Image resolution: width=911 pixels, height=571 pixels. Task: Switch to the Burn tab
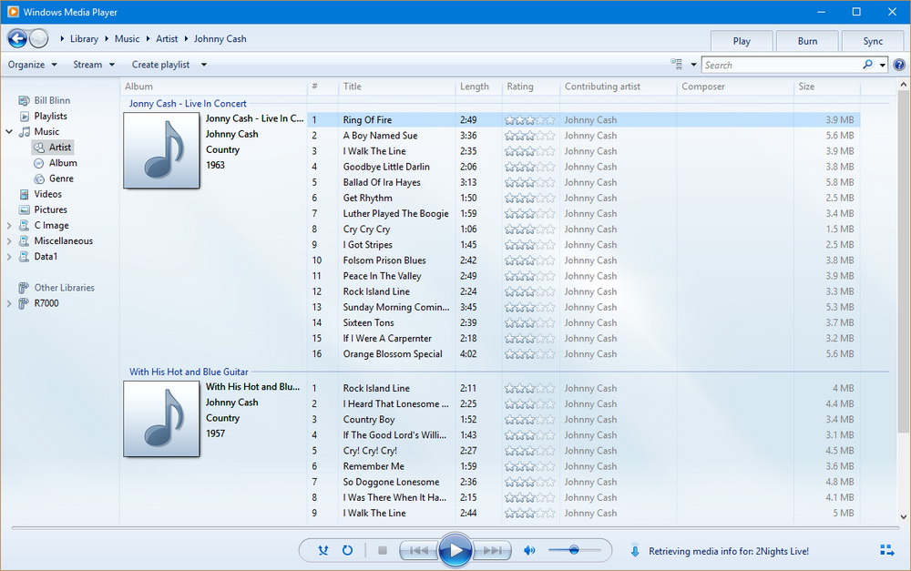[807, 41]
